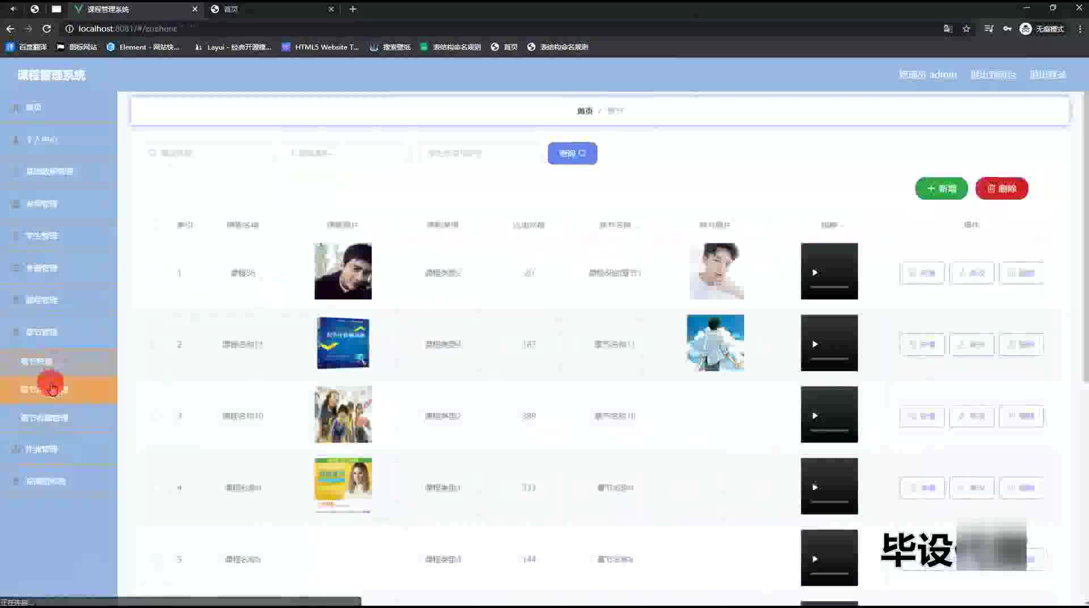
Task: Click 退出登录 in the top header
Action: pos(1048,74)
